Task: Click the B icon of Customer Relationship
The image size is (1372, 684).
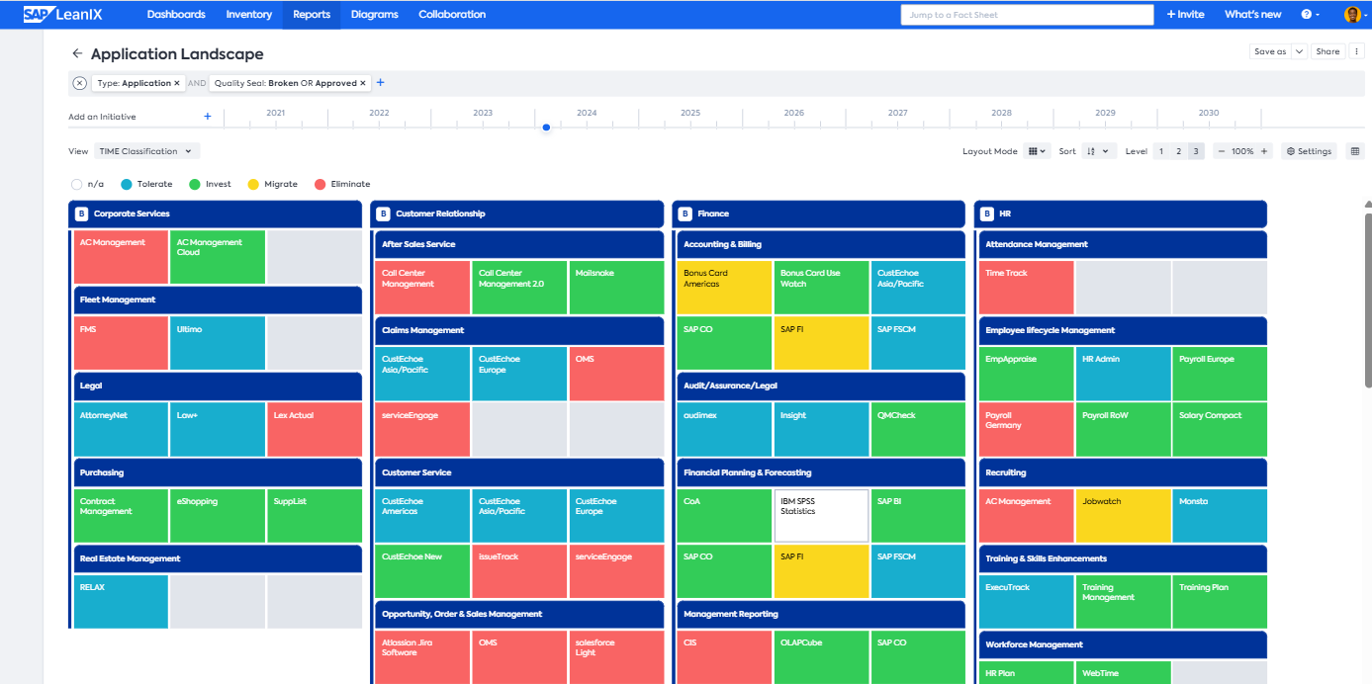Action: pyautogui.click(x=384, y=214)
